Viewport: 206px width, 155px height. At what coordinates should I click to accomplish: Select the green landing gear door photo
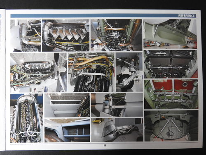pyautogui.click(x=170, y=34)
